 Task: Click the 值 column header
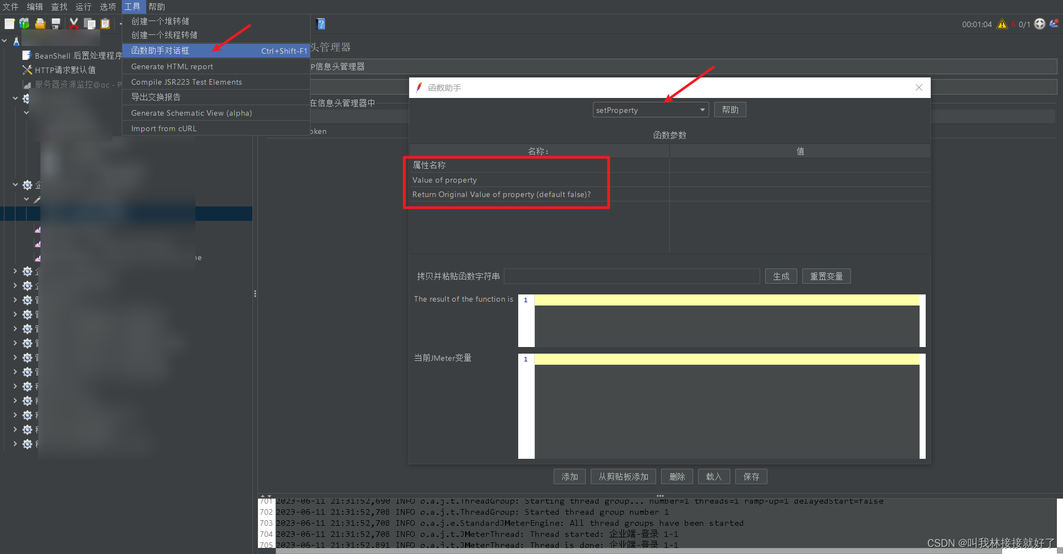(x=799, y=151)
